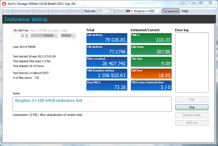Decrease Min GiB Free value

pyautogui.click(x=27, y=37)
